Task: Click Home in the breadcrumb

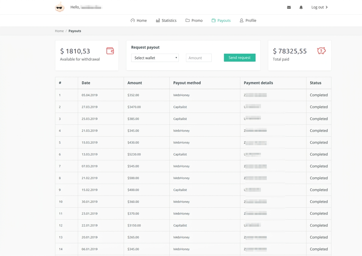Action: pos(59,31)
